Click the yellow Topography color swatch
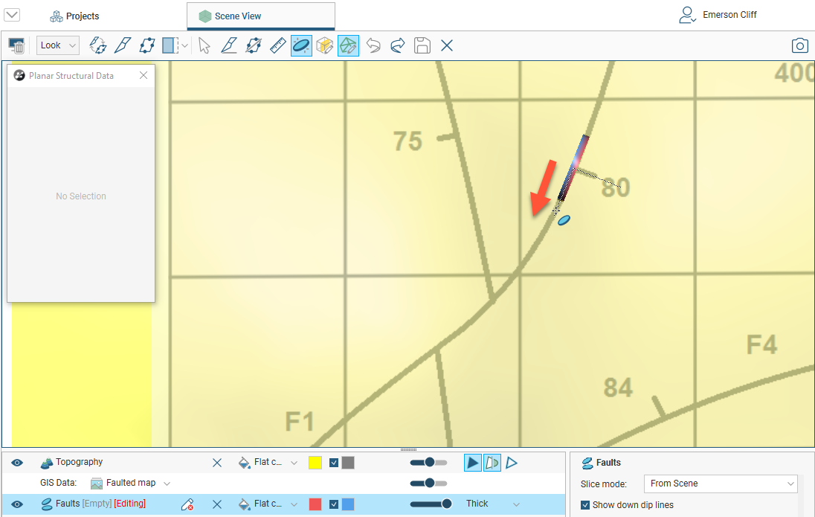Viewport: 815px width, 517px height. 315,463
